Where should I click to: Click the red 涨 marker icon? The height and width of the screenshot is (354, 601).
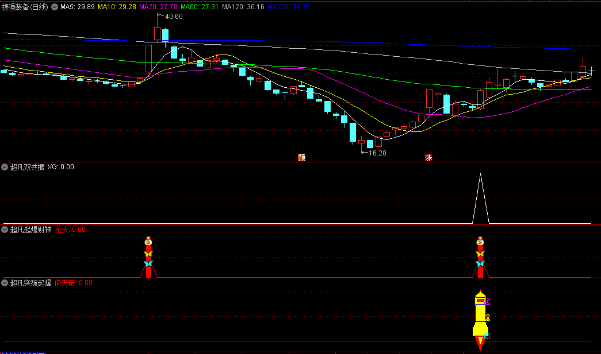[428, 158]
